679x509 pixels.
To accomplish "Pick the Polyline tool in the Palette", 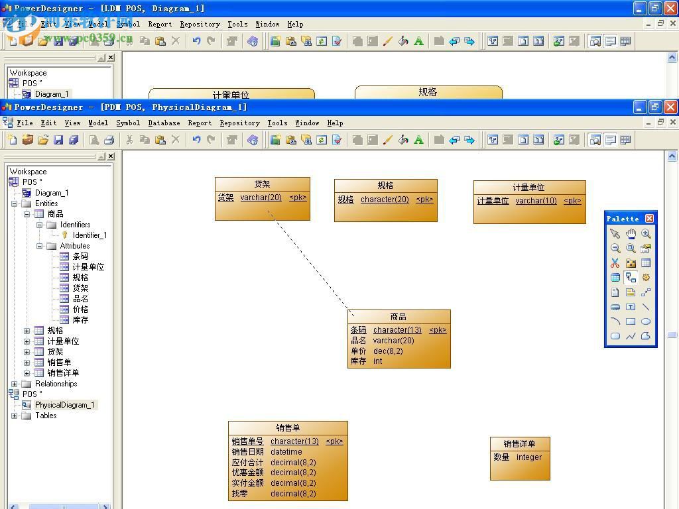I will 631,335.
